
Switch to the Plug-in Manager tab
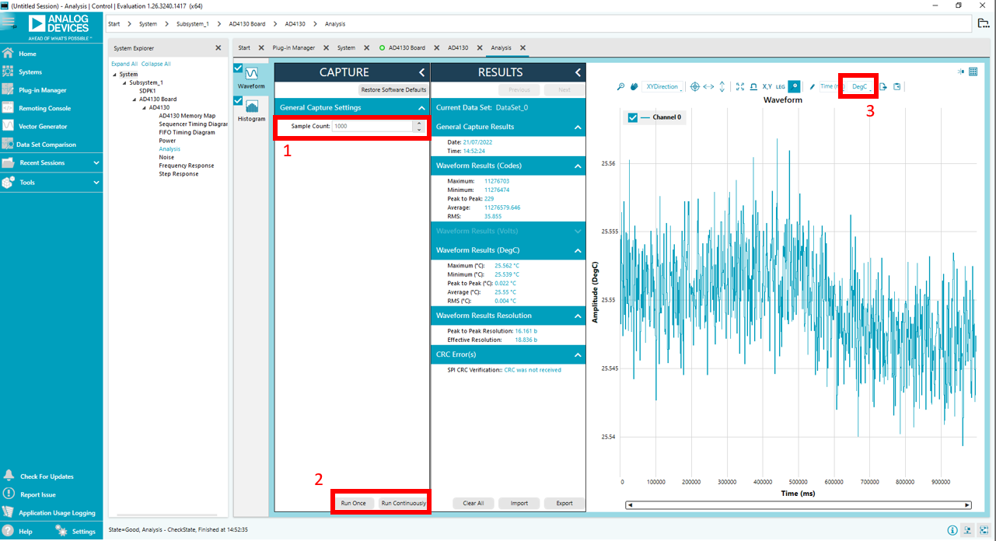pyautogui.click(x=293, y=47)
